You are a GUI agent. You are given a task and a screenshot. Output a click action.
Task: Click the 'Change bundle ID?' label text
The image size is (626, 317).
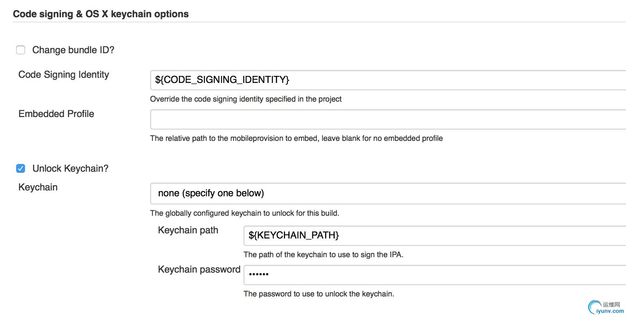tap(73, 50)
